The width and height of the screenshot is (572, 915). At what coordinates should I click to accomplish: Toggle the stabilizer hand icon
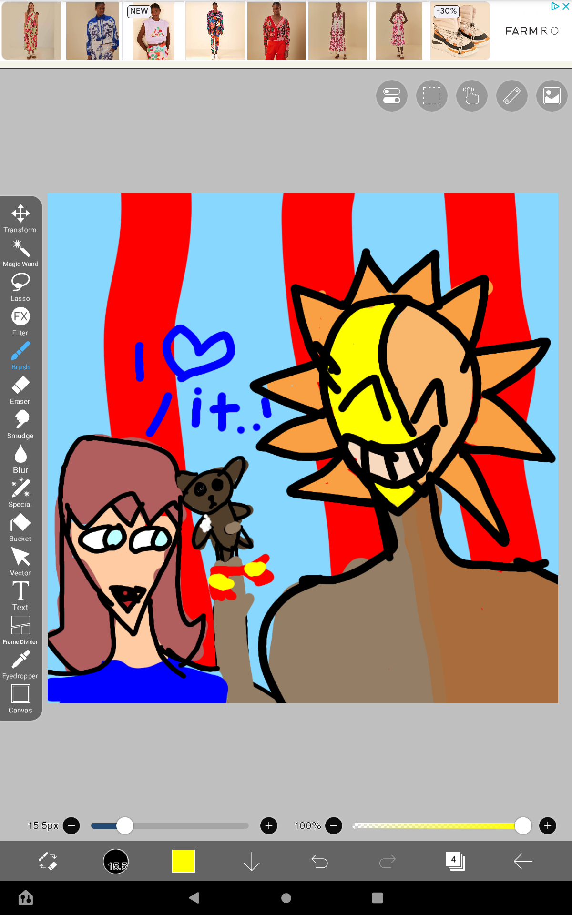click(471, 96)
